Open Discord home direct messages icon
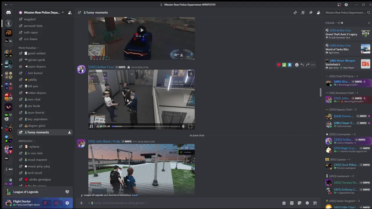Viewport: 372px width, 209px height. click(8, 12)
